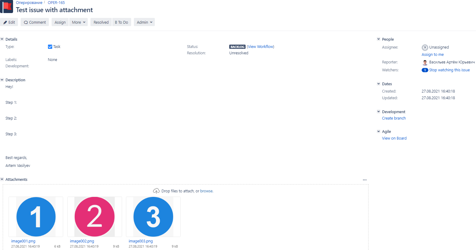The width and height of the screenshot is (476, 250).
Task: Click the image002.png file name link
Action: pos(82,241)
